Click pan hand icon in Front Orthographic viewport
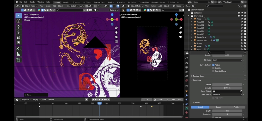Image resolution: width=262 pixels, height=121 pixels. pyautogui.click(x=116, y=32)
